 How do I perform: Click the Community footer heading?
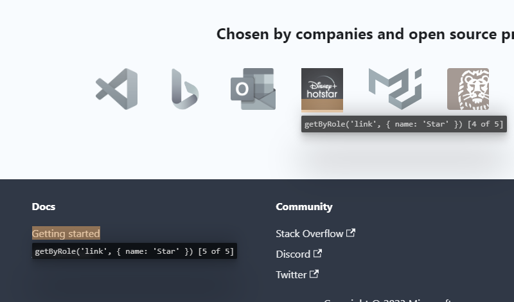pyautogui.click(x=304, y=206)
